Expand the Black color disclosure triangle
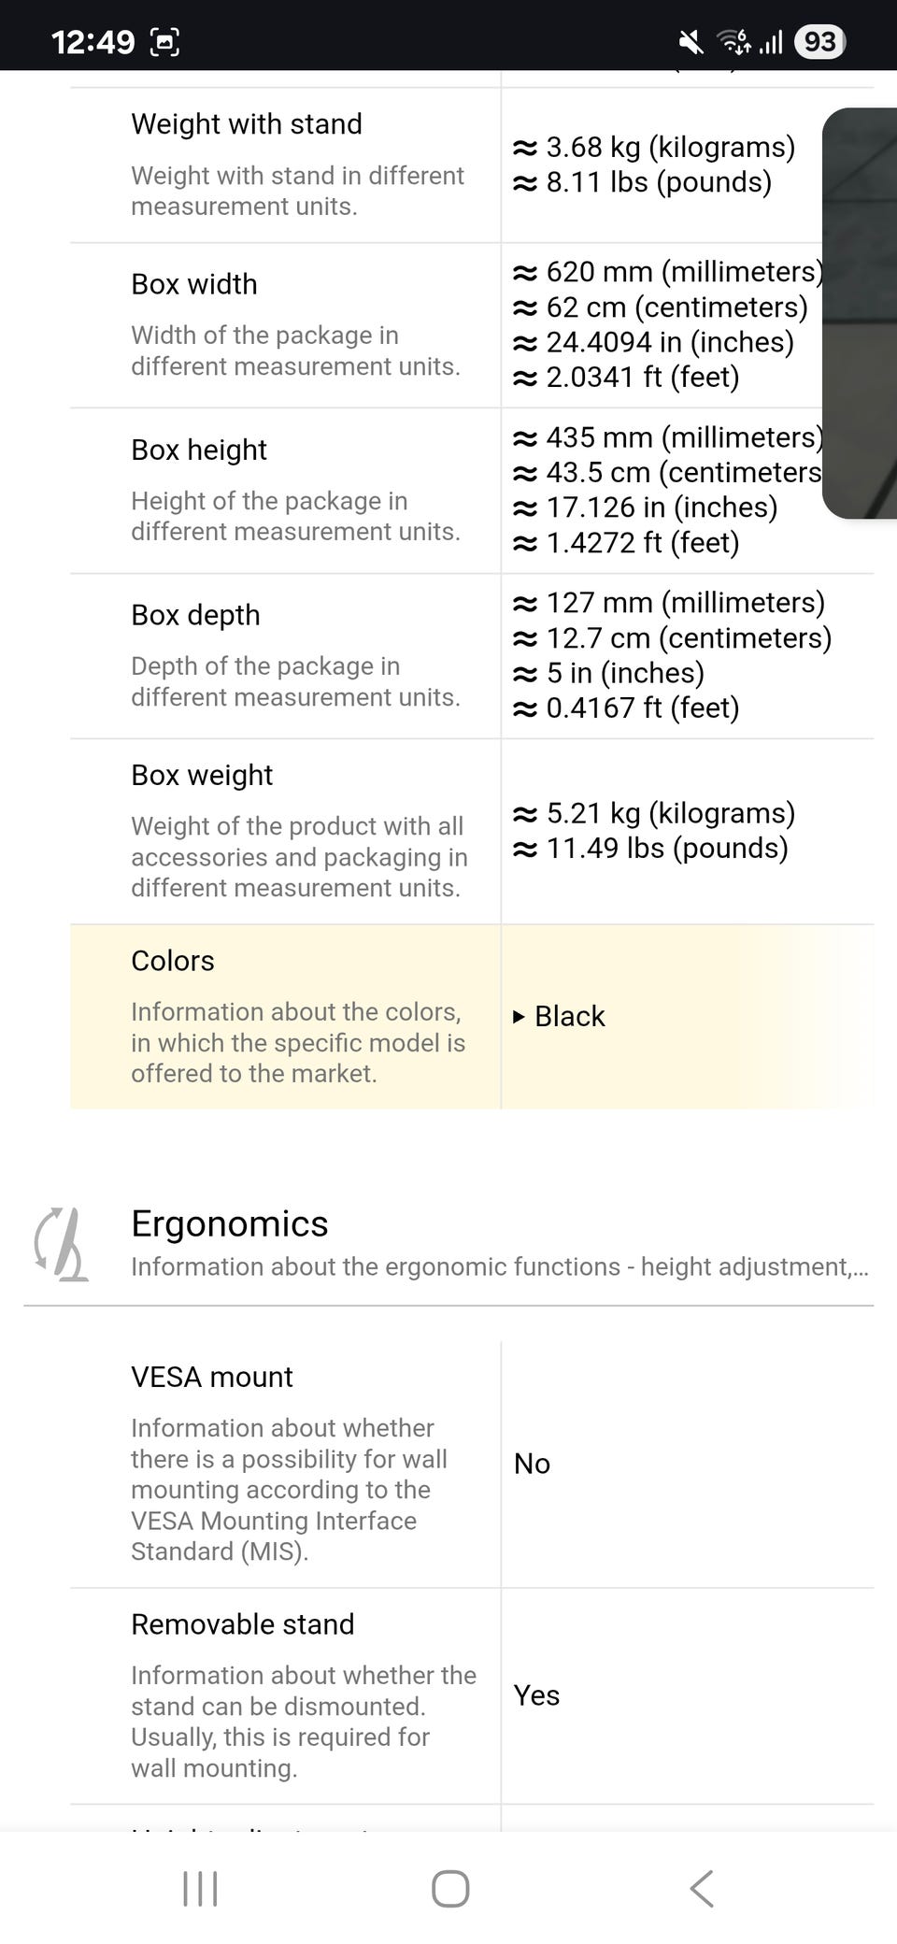Viewport: 897px width, 1944px height. pos(519,1017)
